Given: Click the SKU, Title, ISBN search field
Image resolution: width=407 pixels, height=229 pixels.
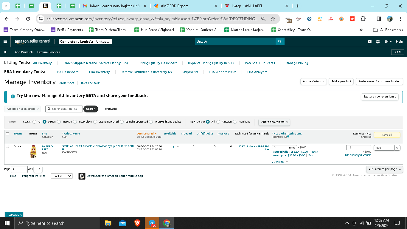Looking at the screenshot, I should click(64, 109).
